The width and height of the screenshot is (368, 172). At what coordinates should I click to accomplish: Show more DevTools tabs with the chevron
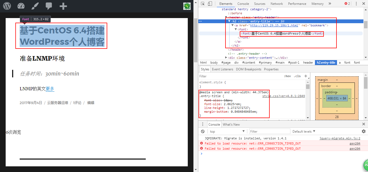click(330, 4)
